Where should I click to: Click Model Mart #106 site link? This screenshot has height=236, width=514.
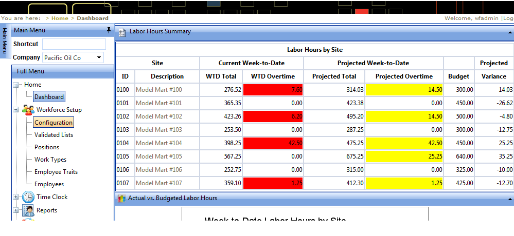point(159,170)
